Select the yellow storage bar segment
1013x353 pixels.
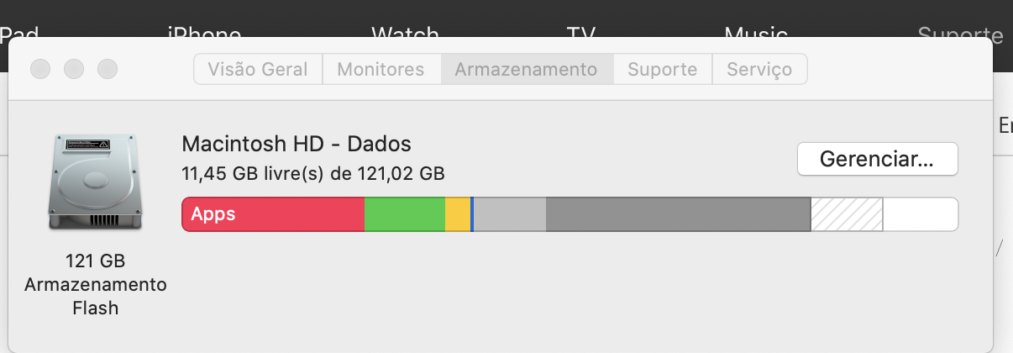[457, 214]
